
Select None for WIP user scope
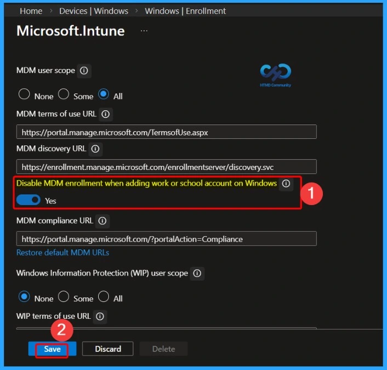pos(24,297)
